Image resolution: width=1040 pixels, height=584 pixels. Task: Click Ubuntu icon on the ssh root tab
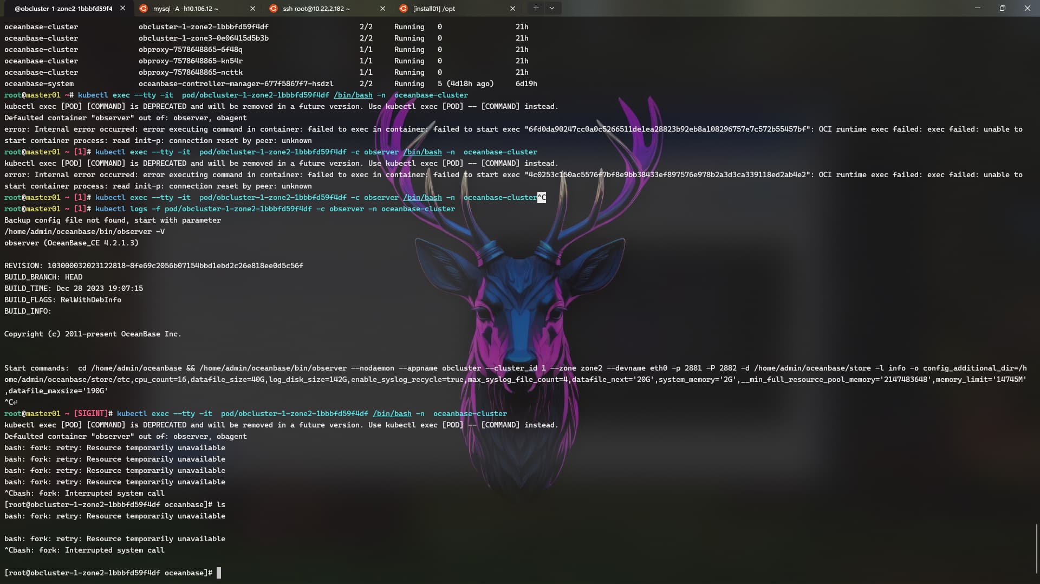273,9
